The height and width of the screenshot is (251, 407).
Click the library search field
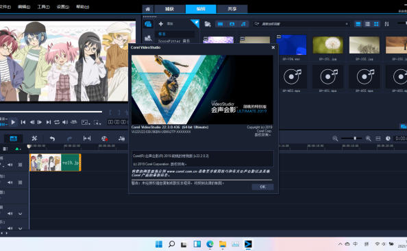[301, 24]
